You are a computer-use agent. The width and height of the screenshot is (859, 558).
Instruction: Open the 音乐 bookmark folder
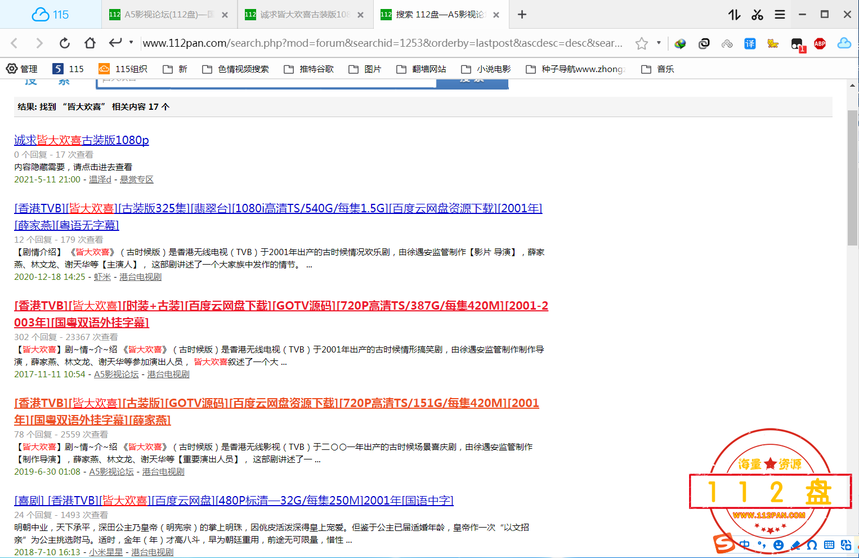point(657,69)
